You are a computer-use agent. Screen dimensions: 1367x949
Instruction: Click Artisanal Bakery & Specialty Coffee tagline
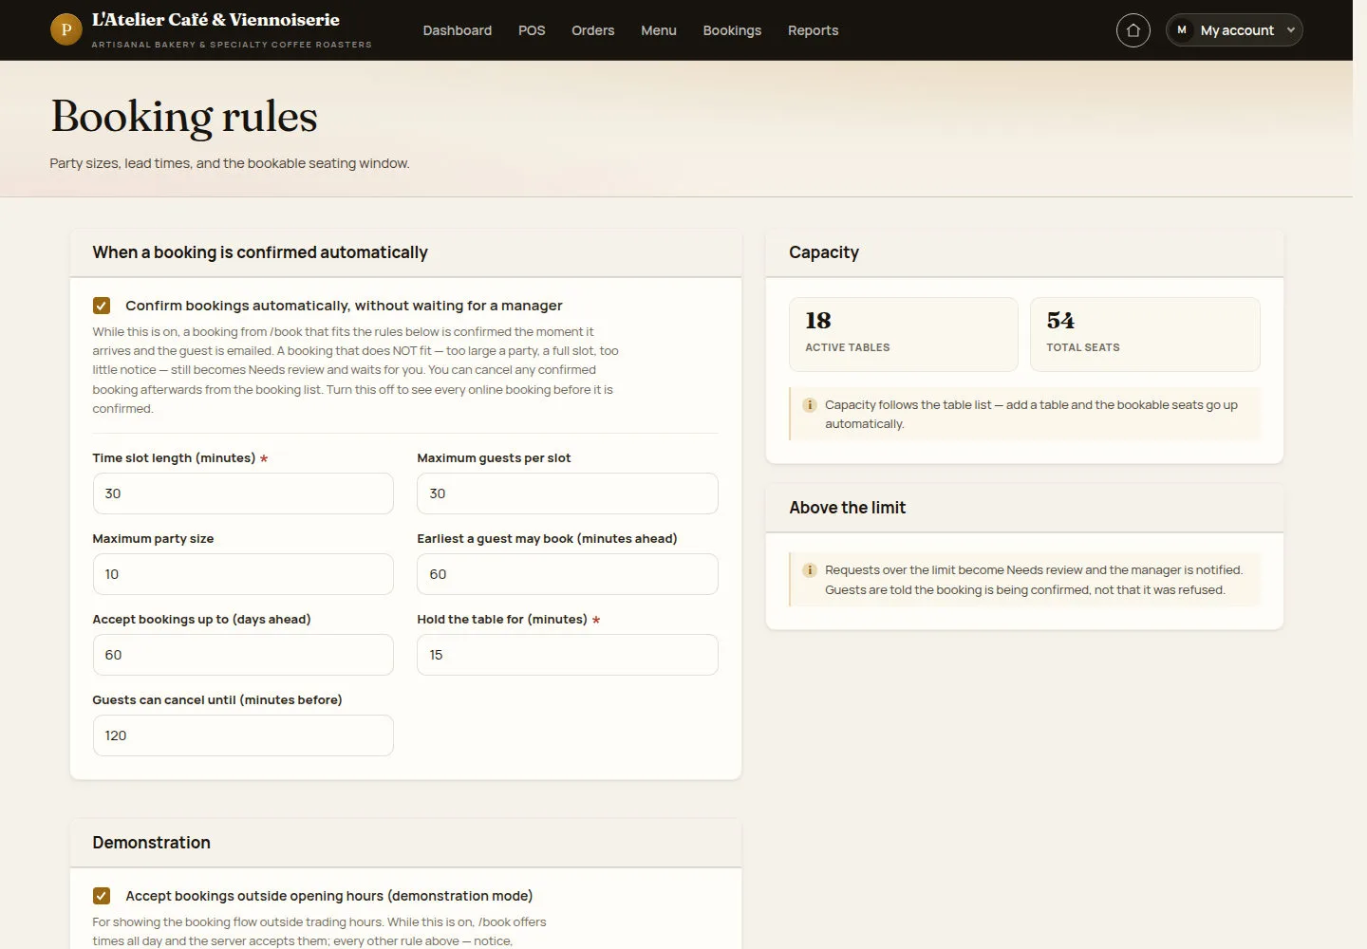[232, 45]
